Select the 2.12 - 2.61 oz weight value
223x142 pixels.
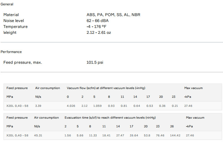99,32
